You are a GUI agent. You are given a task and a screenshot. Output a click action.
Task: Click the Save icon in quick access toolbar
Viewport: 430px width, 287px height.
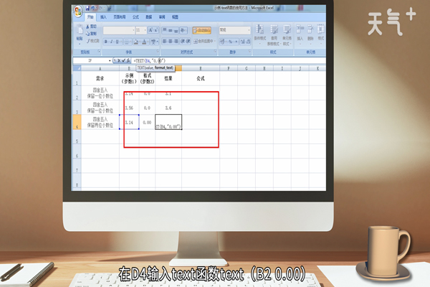87,9
